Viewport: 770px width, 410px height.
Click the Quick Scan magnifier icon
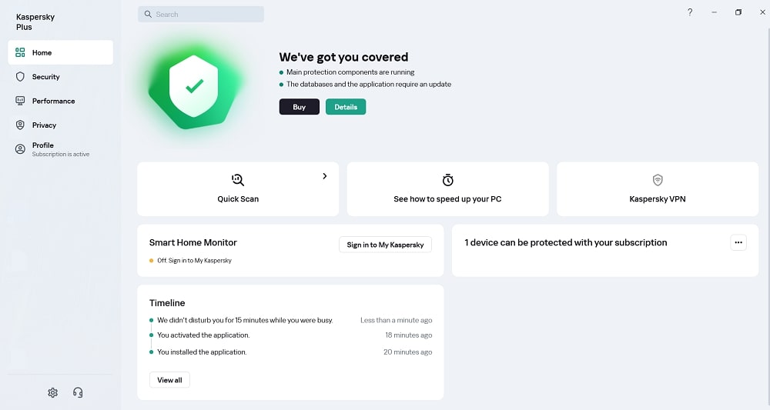pos(238,179)
